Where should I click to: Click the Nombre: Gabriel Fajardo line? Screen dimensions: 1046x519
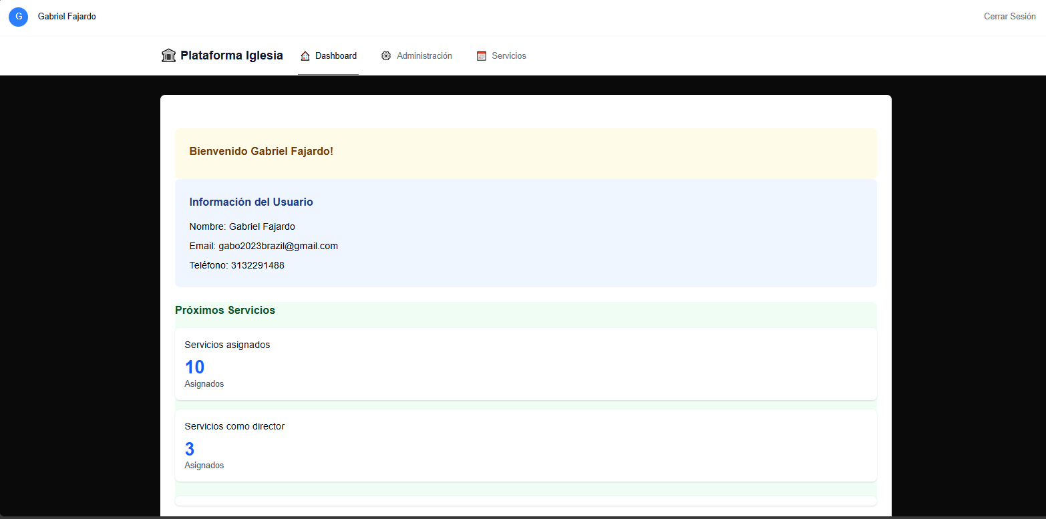click(242, 226)
